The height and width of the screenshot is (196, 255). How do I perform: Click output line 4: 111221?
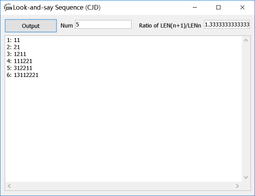(x=20, y=61)
